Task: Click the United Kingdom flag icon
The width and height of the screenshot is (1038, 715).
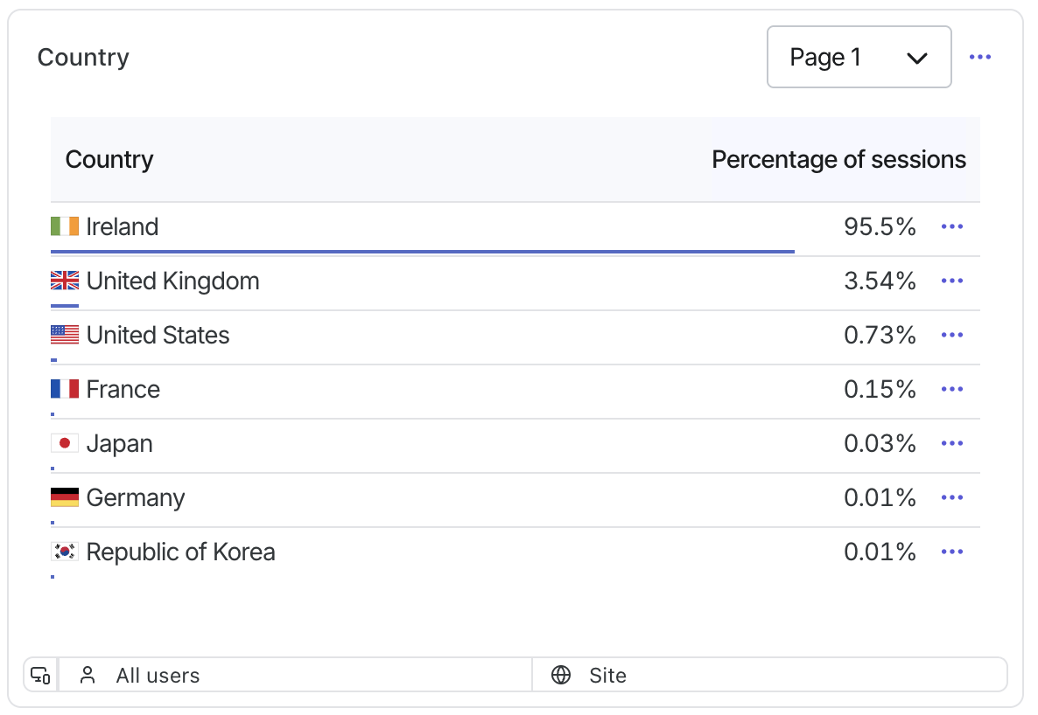Action: click(65, 281)
